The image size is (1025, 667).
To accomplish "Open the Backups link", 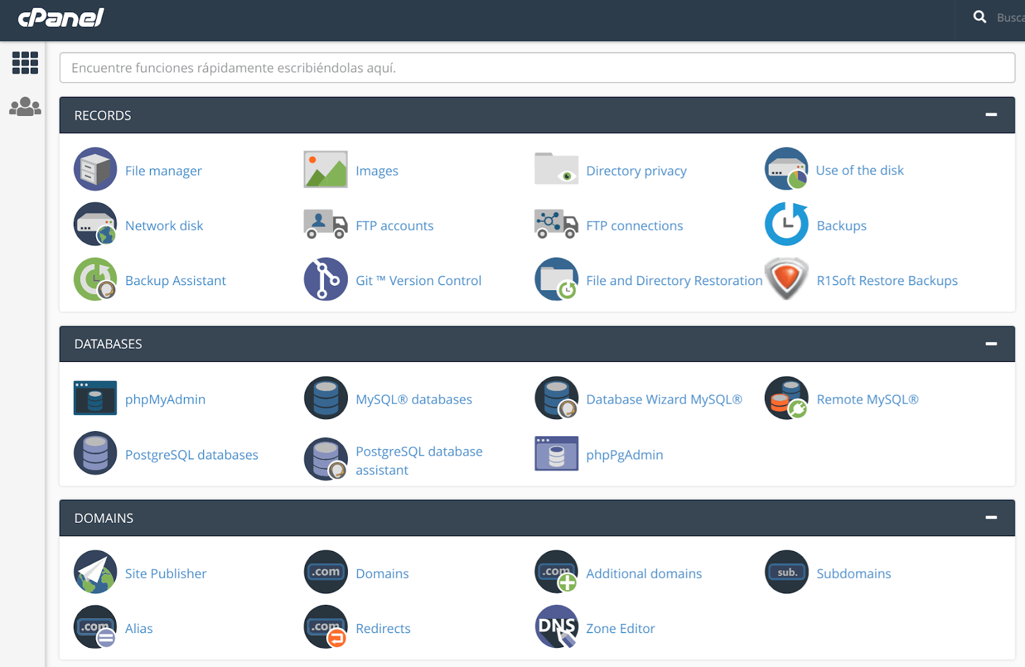I will point(841,226).
